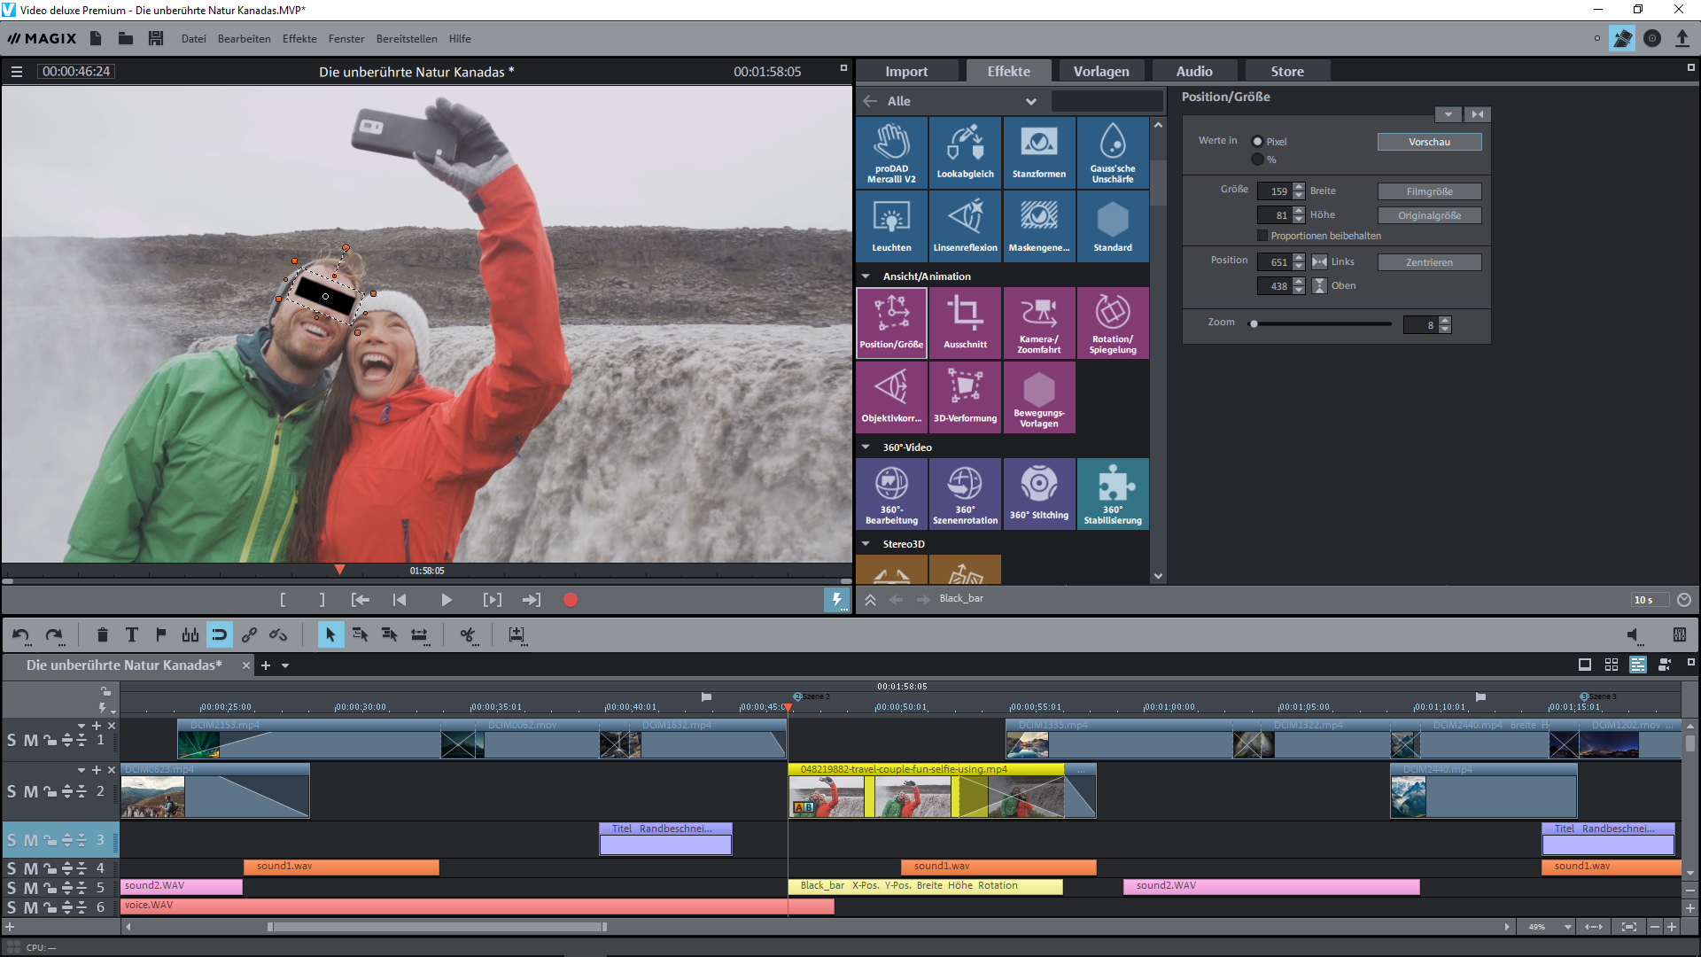Choose Rotation/Spiegelung effect tile

click(x=1112, y=323)
